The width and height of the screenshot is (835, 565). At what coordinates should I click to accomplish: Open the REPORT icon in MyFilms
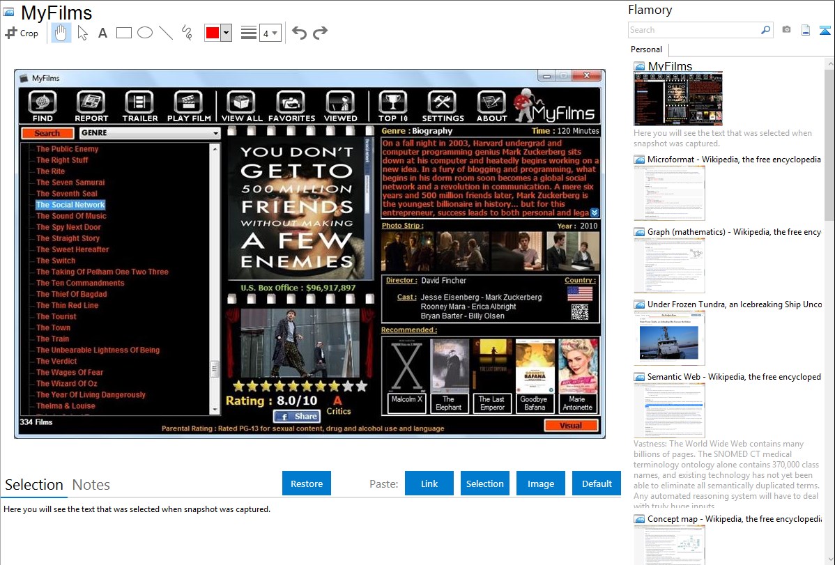coord(91,106)
